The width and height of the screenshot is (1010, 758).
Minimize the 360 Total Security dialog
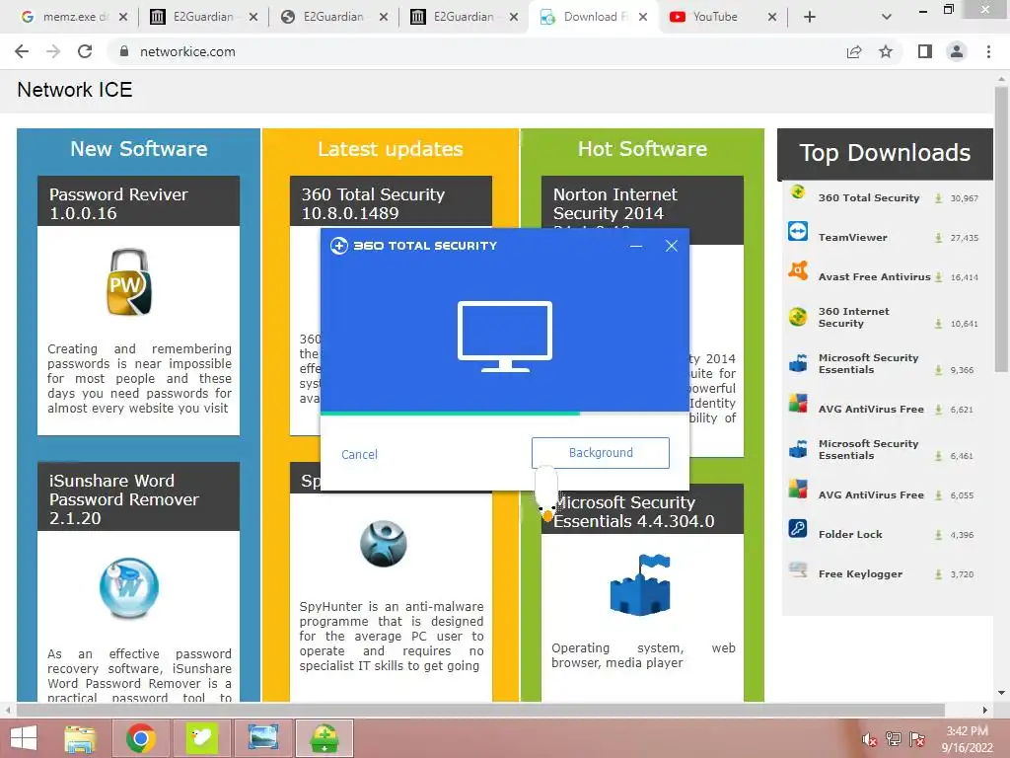pyautogui.click(x=636, y=246)
